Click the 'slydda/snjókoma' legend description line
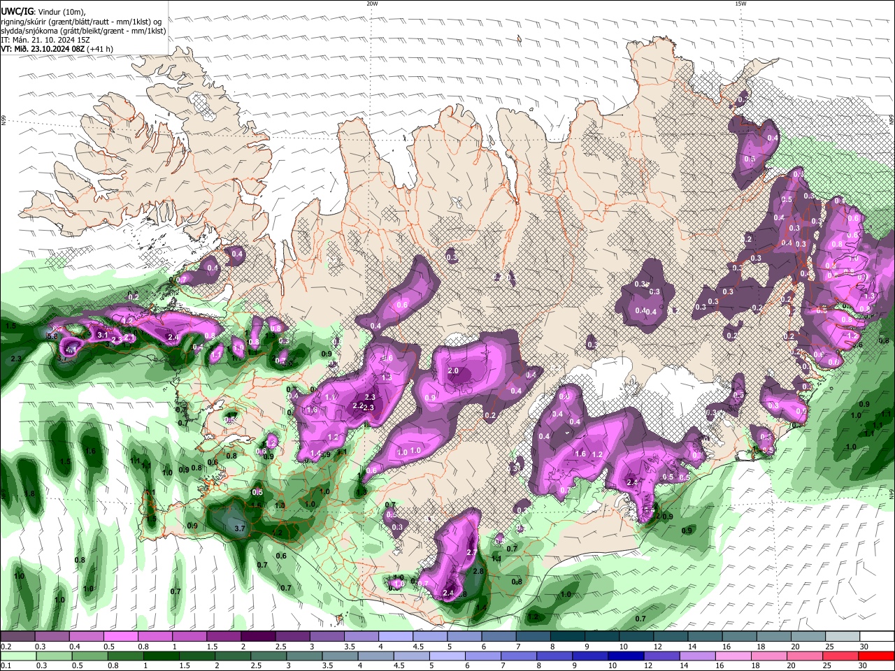Image resolution: width=895 pixels, height=671 pixels. pyautogui.click(x=84, y=31)
